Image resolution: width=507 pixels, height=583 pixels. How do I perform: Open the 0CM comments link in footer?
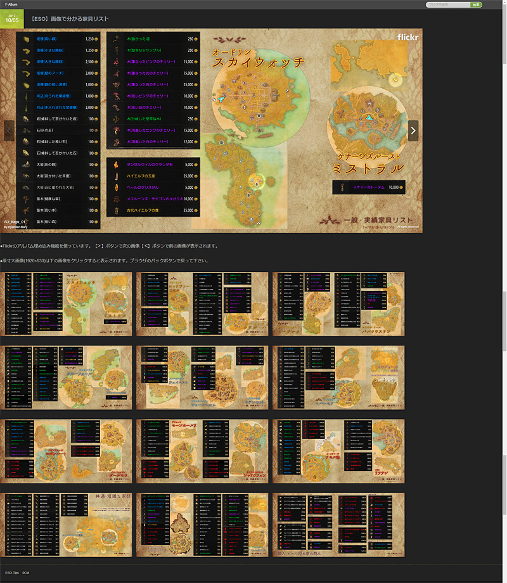(x=25, y=573)
